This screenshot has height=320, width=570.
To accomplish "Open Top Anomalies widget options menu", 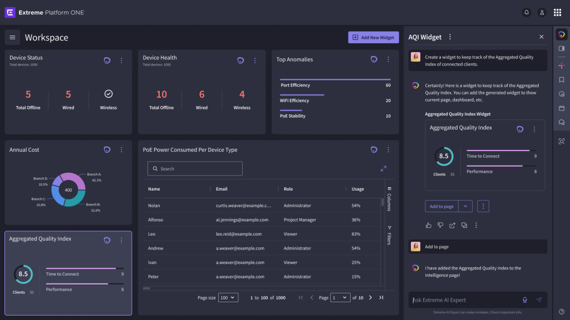I will click(388, 59).
